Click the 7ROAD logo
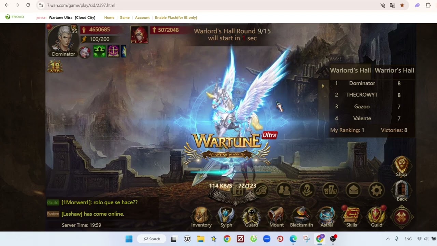Viewport: 437px width, 246px height. tap(15, 17)
